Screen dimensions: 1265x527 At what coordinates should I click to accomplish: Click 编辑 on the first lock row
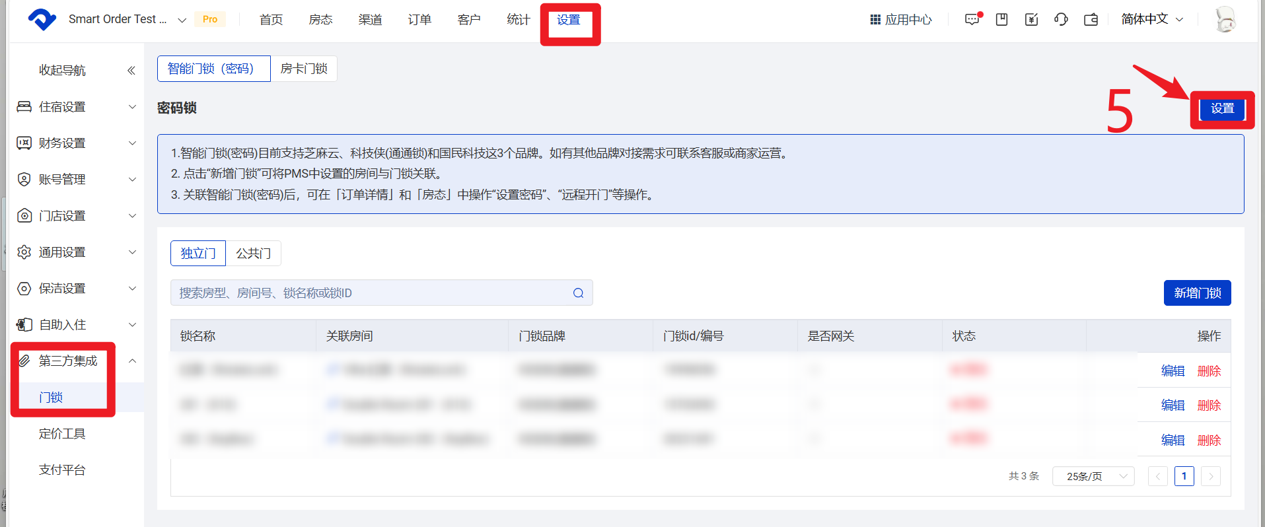point(1173,370)
